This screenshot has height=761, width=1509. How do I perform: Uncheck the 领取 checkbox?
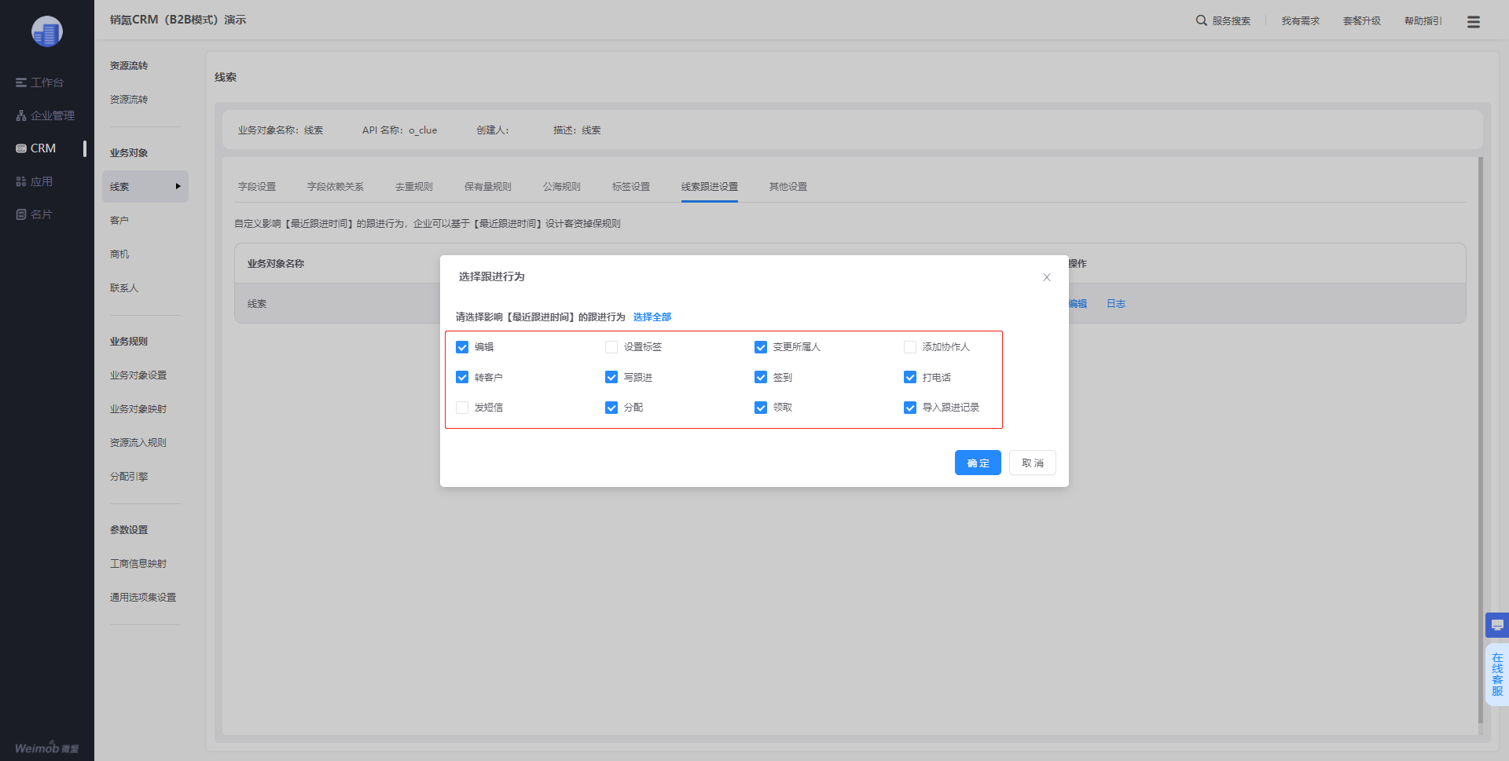(761, 408)
